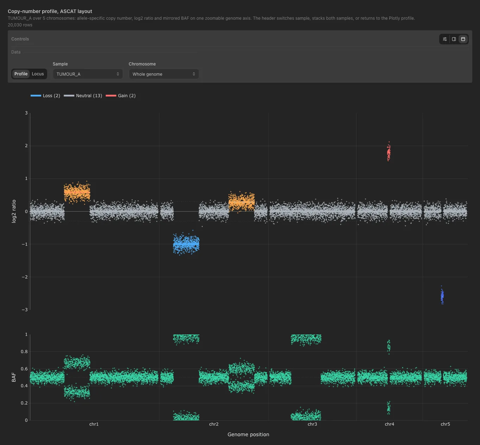The width and height of the screenshot is (480, 445).
Task: Open the Chromosome dropdown showing Whole genome
Action: tap(164, 74)
